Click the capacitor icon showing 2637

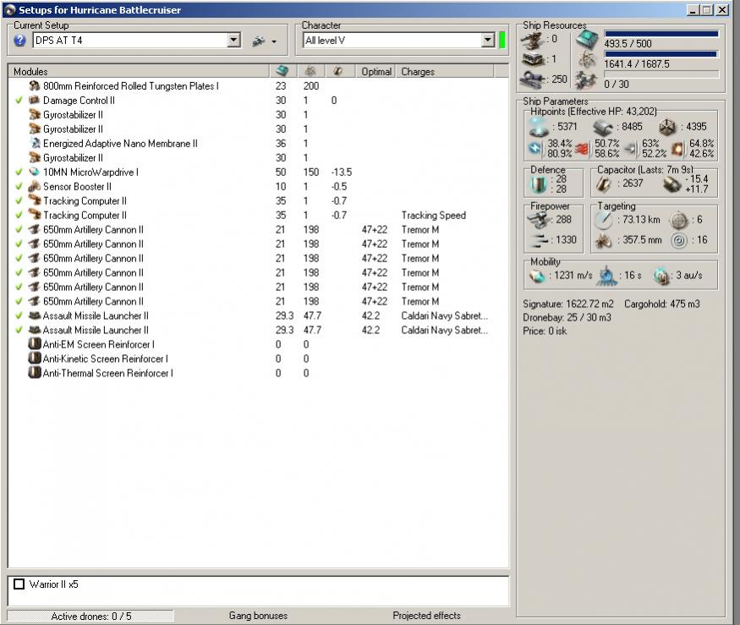click(x=605, y=184)
